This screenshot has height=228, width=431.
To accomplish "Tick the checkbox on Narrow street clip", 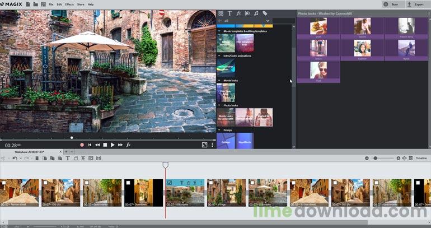I will pos(3,183).
